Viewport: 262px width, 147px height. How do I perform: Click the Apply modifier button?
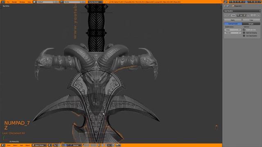[x=233, y=20]
